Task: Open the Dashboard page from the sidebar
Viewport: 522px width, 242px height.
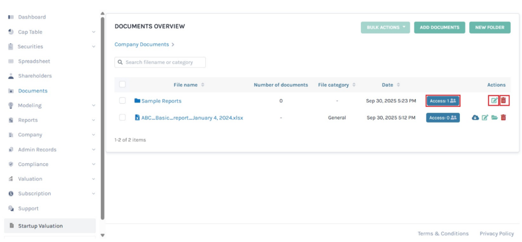Action: click(x=32, y=17)
